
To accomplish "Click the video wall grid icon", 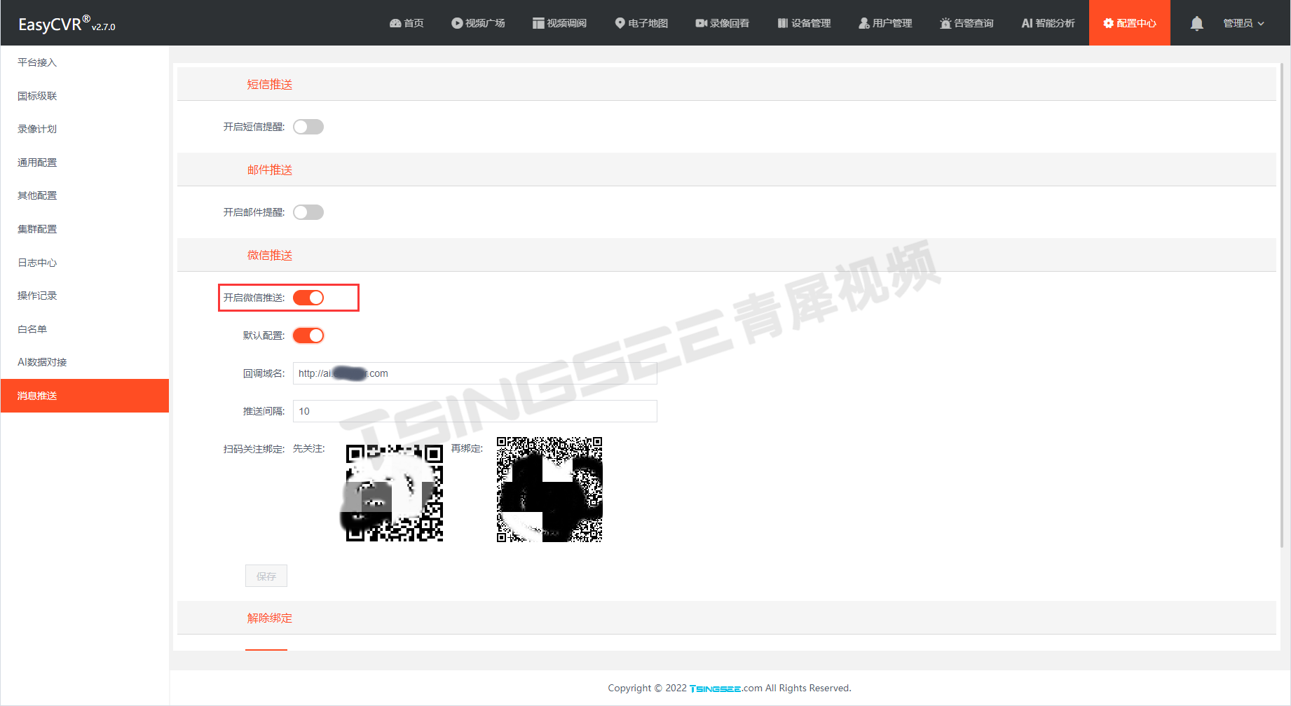I will pos(538,23).
